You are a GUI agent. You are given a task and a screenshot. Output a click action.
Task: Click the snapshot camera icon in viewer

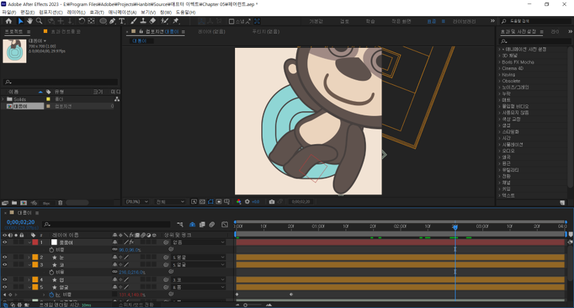coord(272,202)
